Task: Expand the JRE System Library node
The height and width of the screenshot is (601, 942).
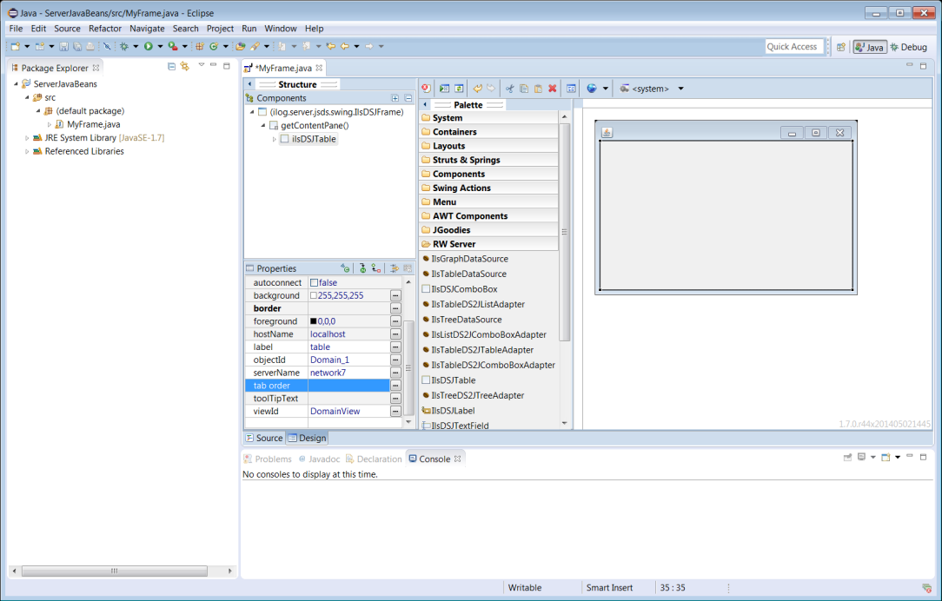Action: coord(27,138)
